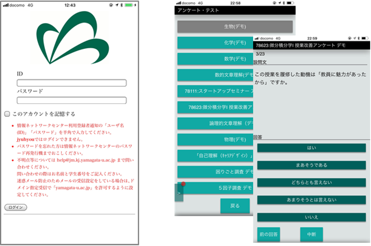Check このアカウントを記憶する checkbox
Viewport: 371px width, 246px height.
click(x=7, y=114)
